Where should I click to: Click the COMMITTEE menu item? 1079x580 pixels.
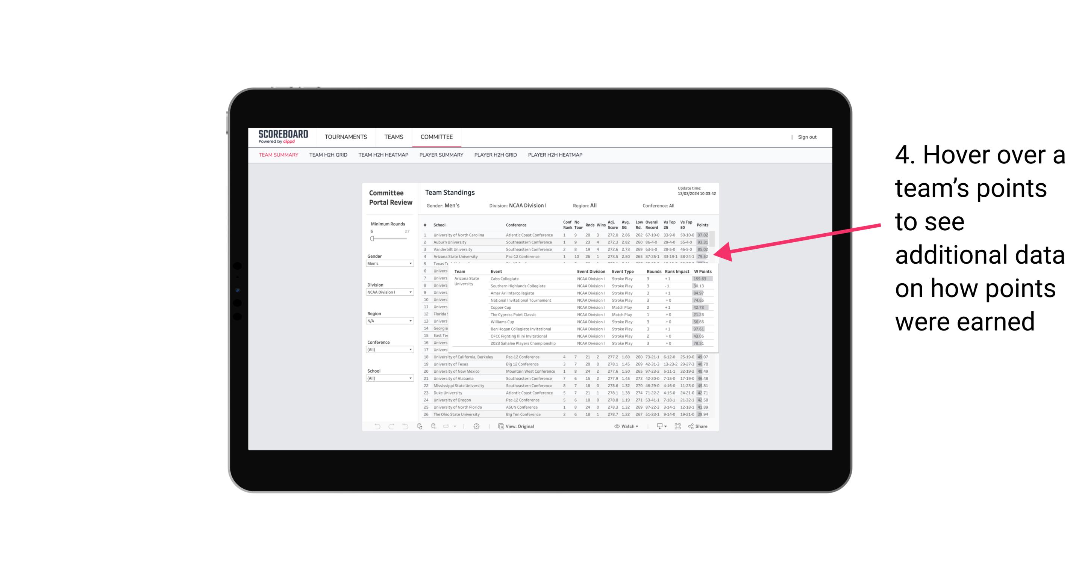[437, 137]
